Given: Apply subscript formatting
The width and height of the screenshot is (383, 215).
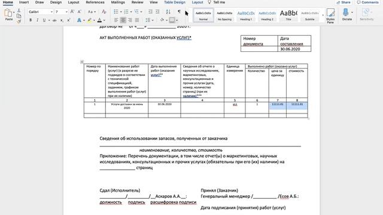Looking at the screenshot, I should 62,20.
